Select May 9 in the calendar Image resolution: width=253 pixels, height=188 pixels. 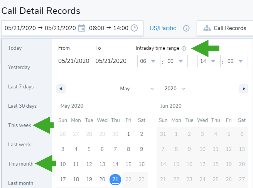(x=142, y=149)
